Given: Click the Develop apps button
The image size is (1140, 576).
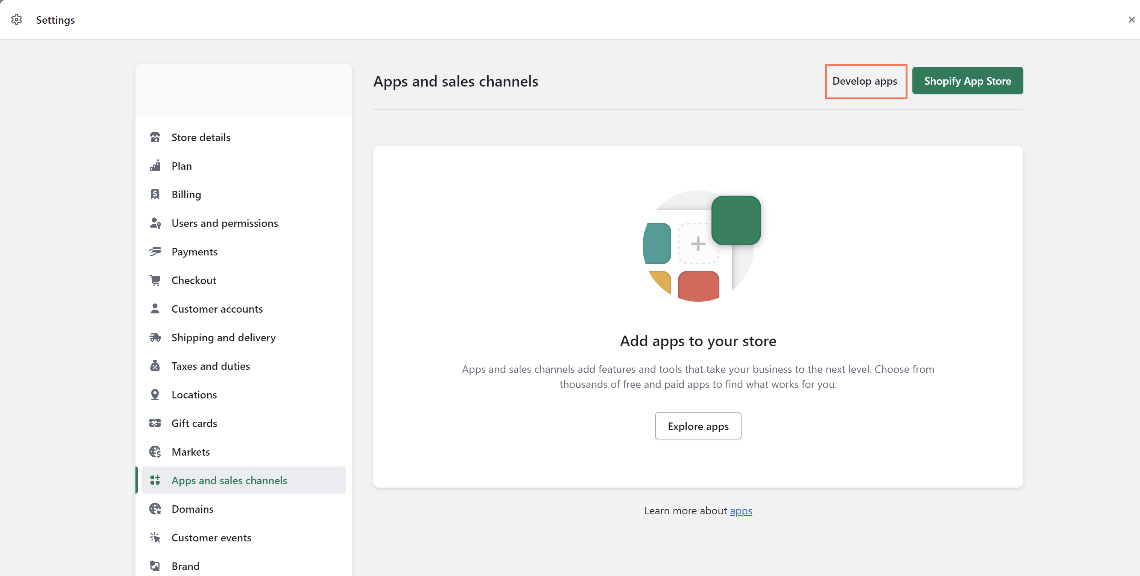Looking at the screenshot, I should (865, 81).
